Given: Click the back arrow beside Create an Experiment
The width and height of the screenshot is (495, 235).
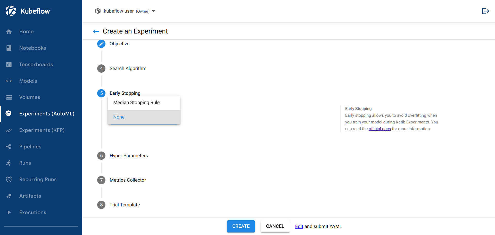Looking at the screenshot, I should pos(96,31).
